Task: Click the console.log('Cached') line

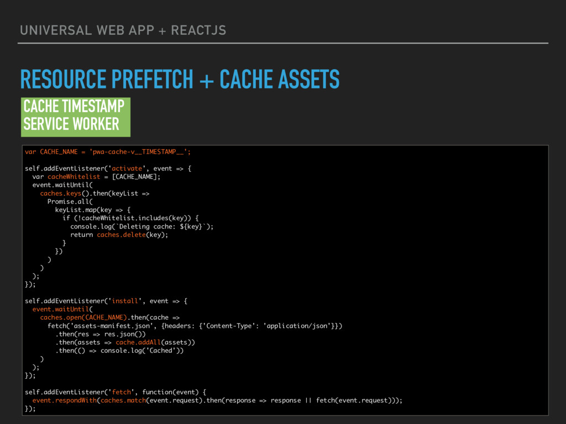Action: click(119, 351)
